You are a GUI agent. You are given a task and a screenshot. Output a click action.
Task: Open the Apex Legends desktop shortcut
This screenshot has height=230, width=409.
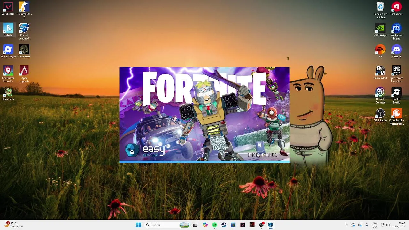(24, 74)
